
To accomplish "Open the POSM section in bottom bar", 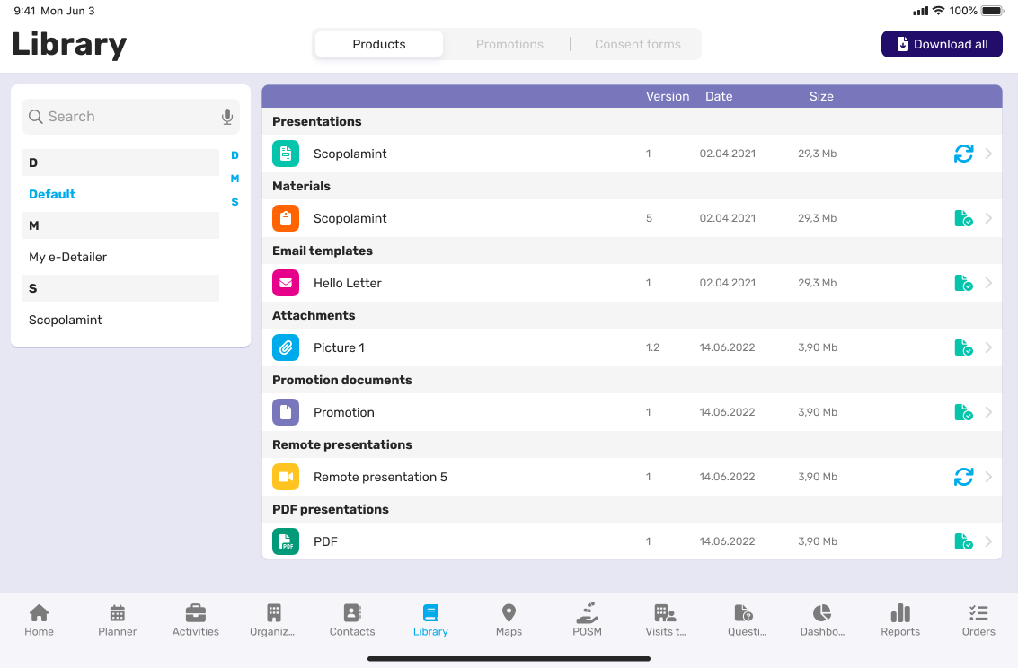I will (x=587, y=613).
